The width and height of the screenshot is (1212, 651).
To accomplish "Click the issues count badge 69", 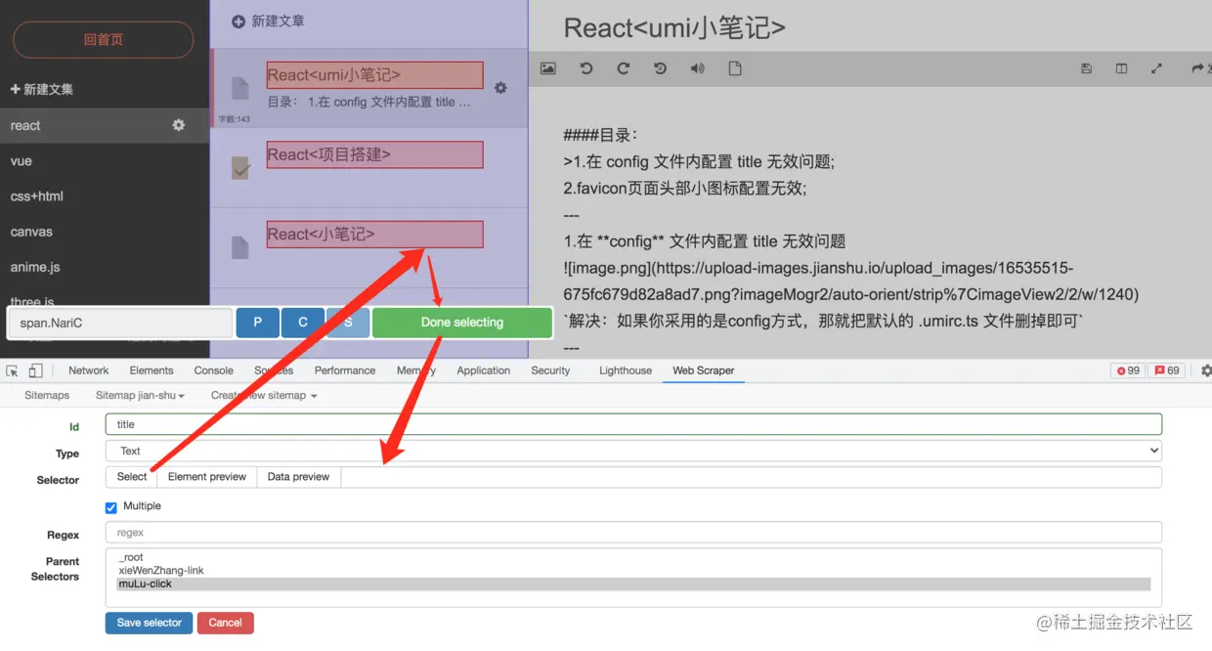I will tap(1166, 370).
